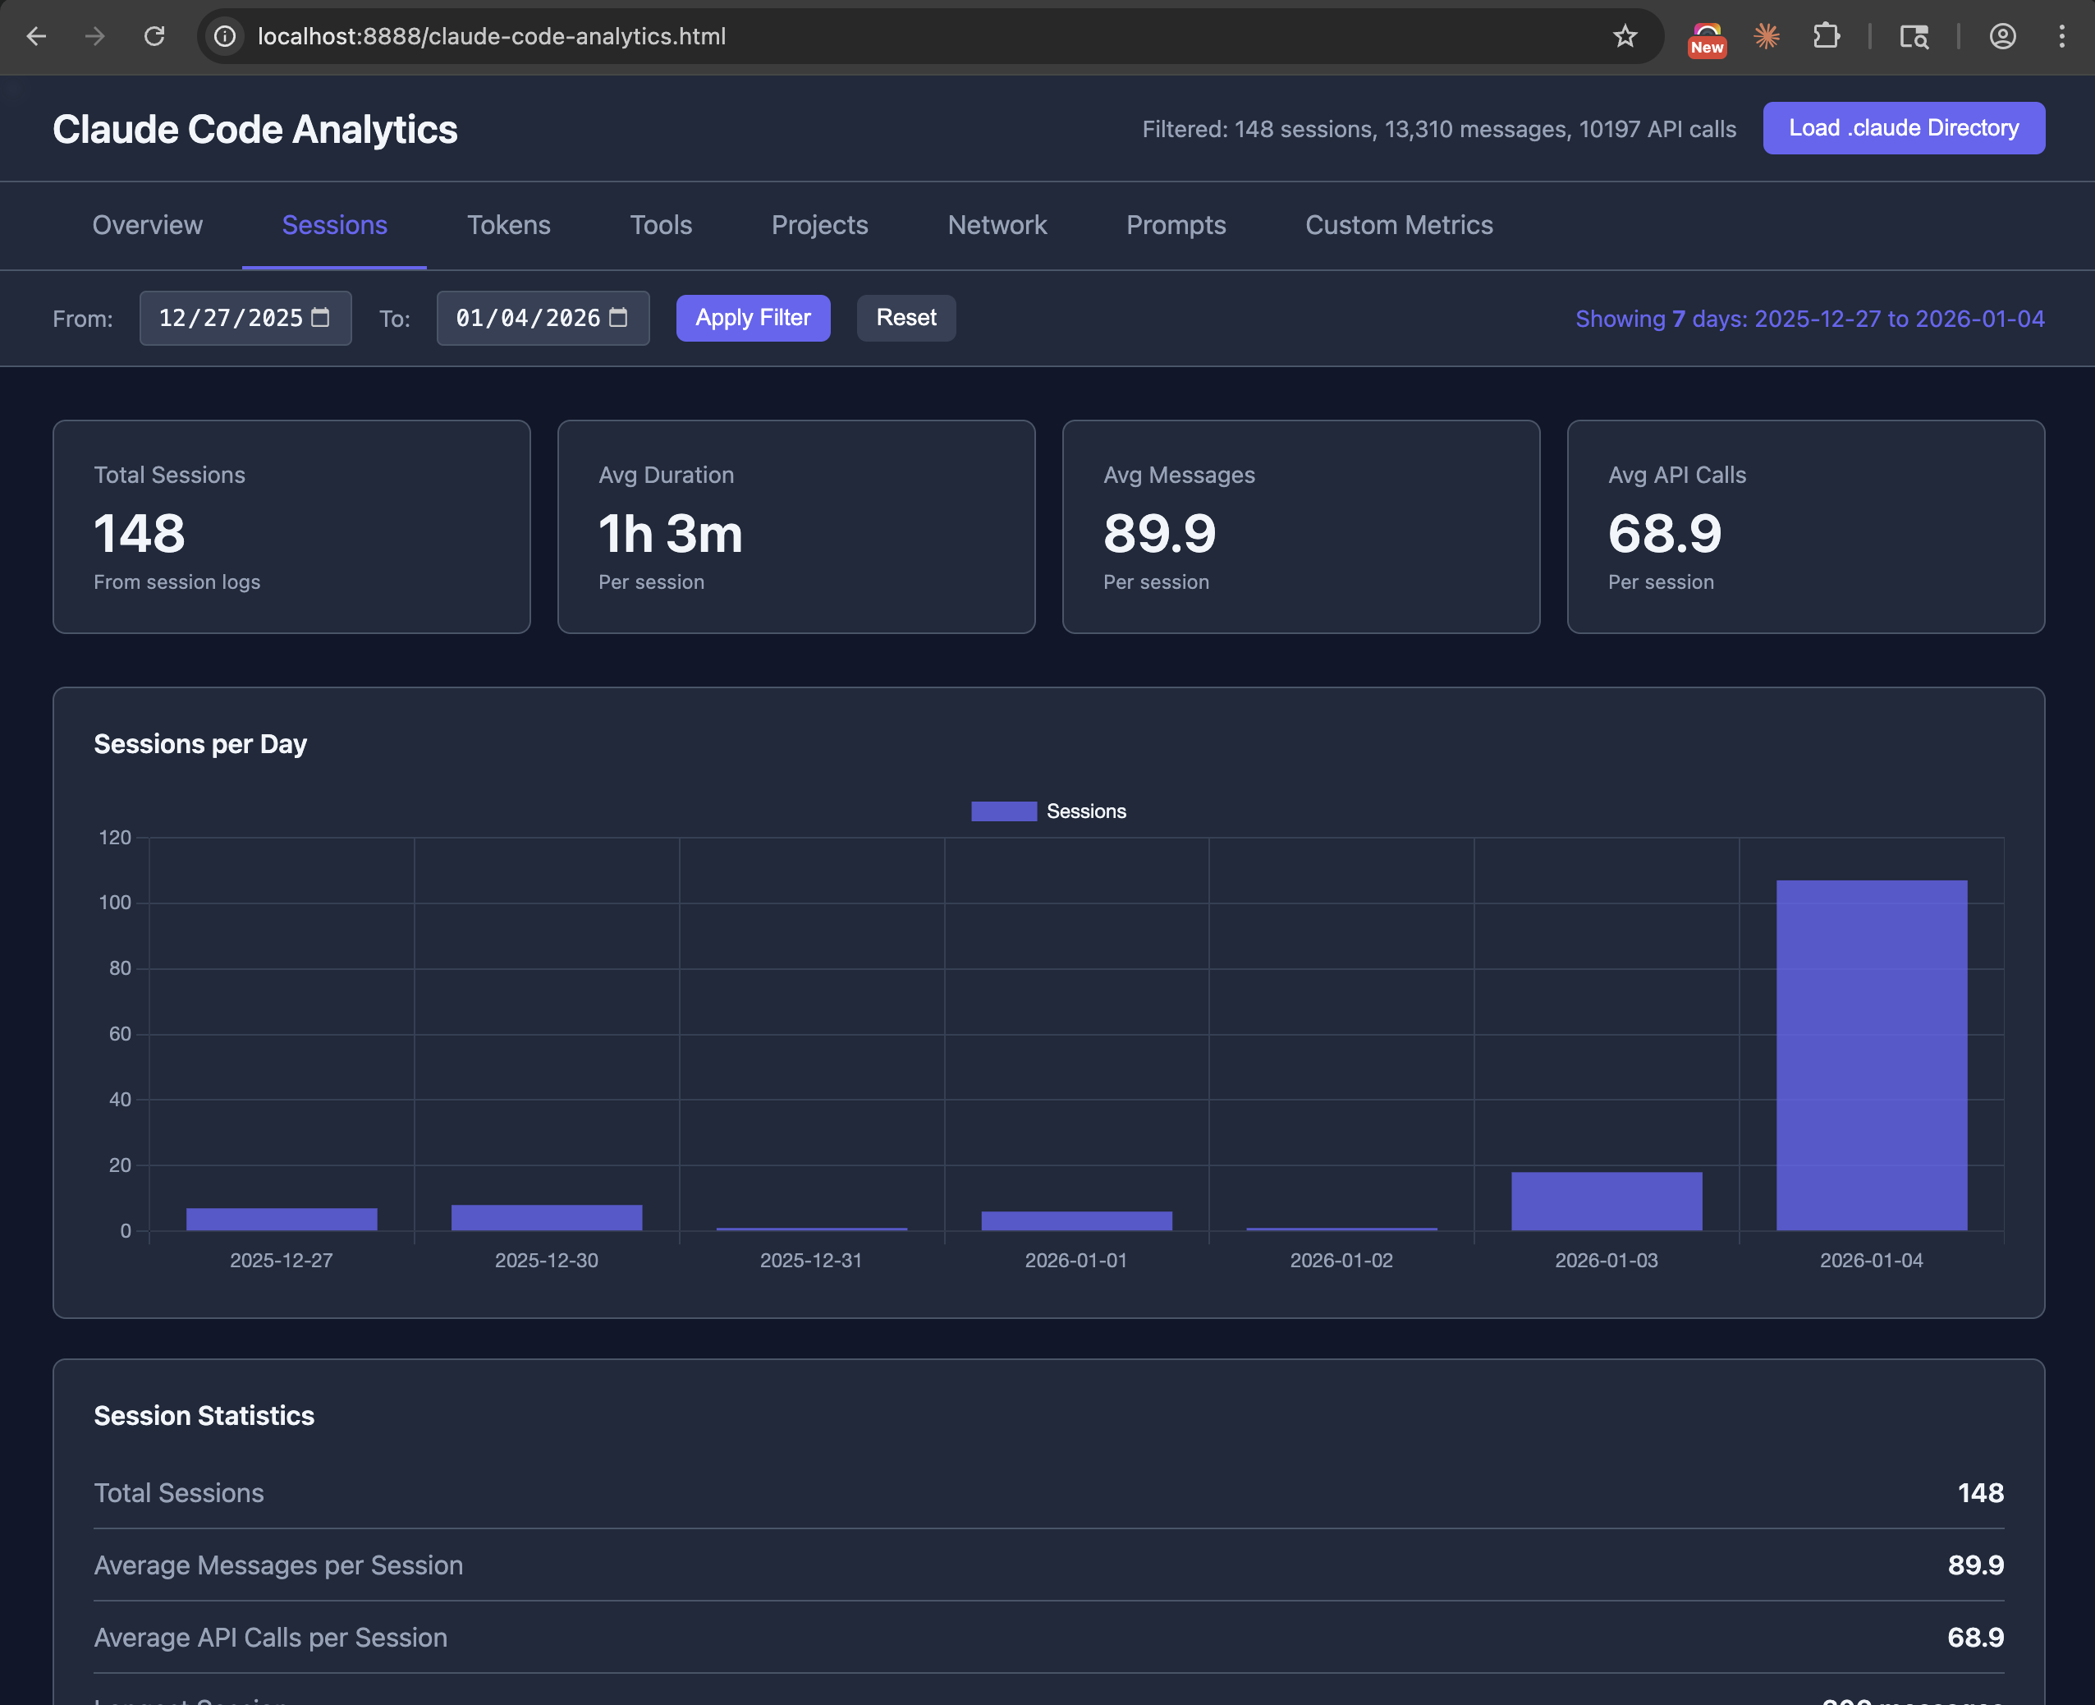
Task: Click the bookmark star in the address bar
Action: pos(1625,36)
